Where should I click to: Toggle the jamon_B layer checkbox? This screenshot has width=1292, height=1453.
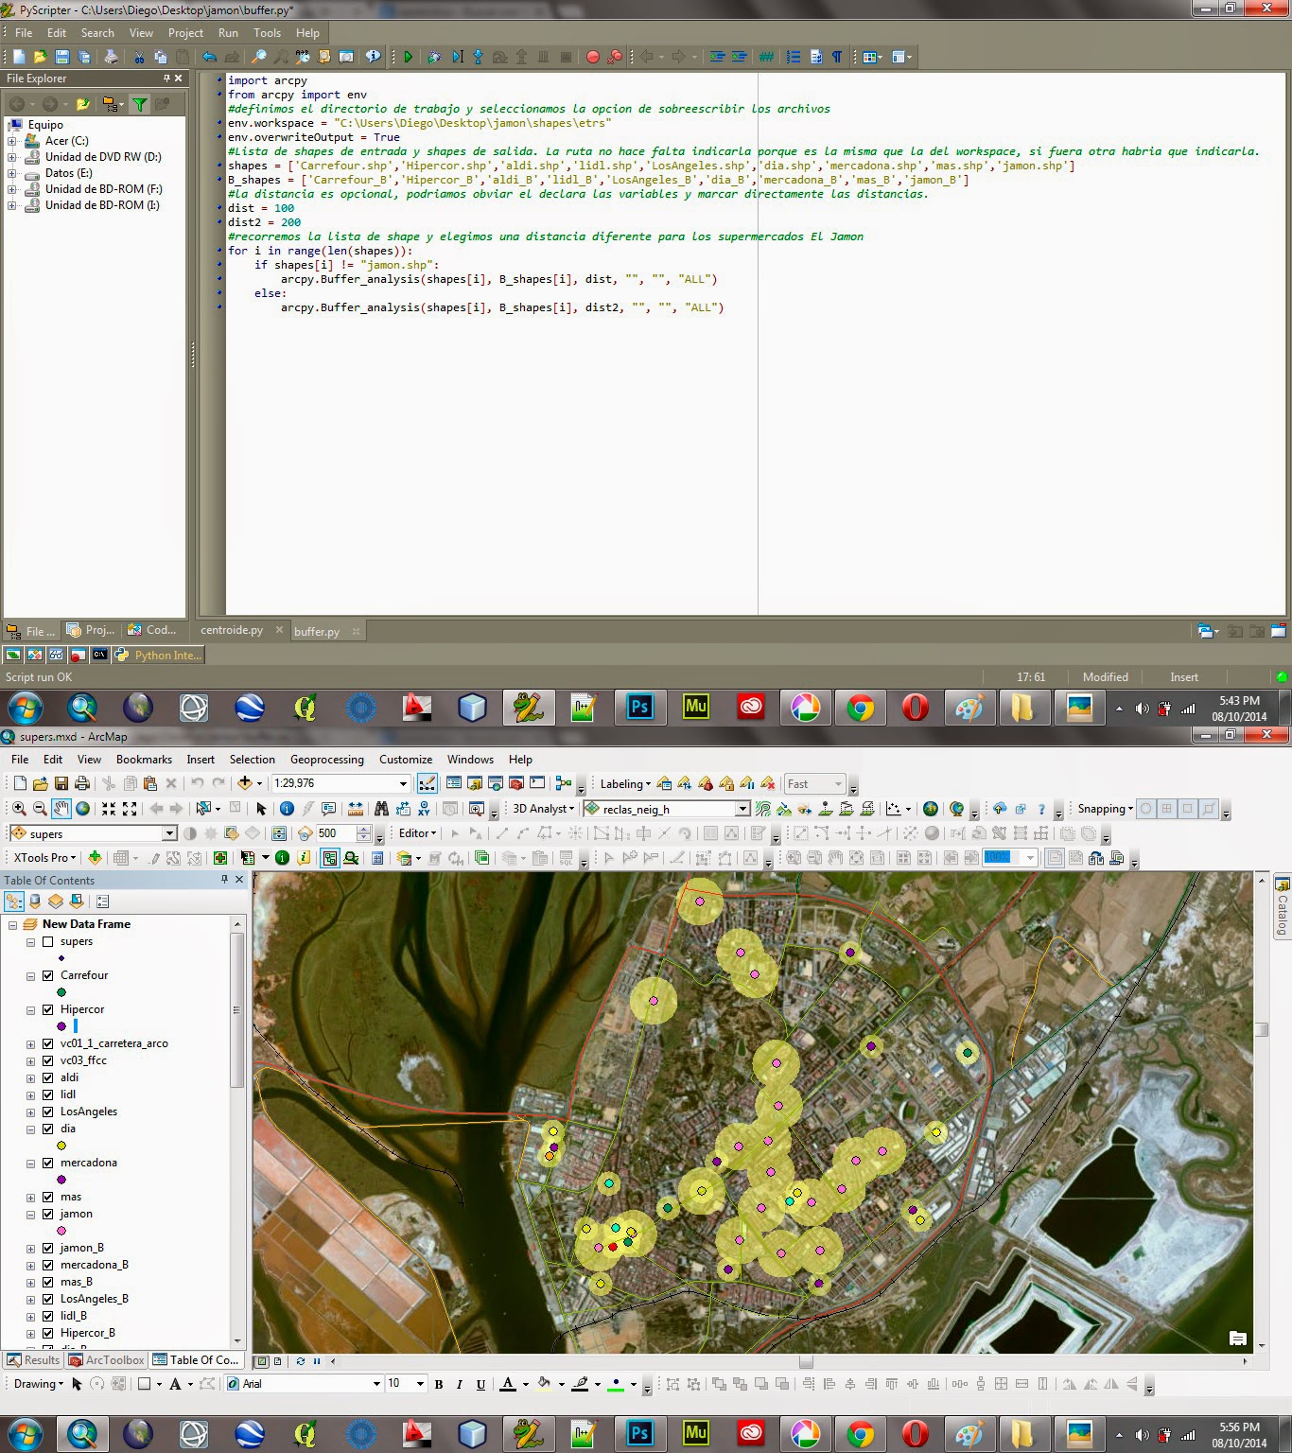48,1249
